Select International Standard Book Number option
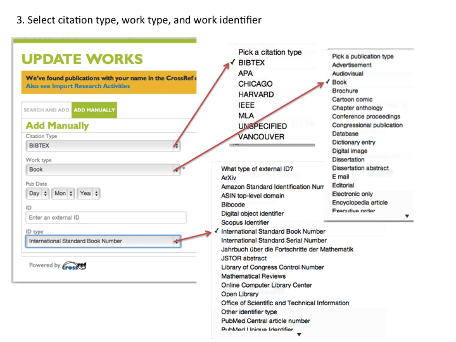 (274, 232)
